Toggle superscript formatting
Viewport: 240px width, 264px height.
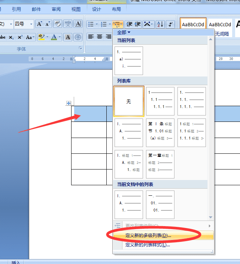pyautogui.click(x=20, y=37)
